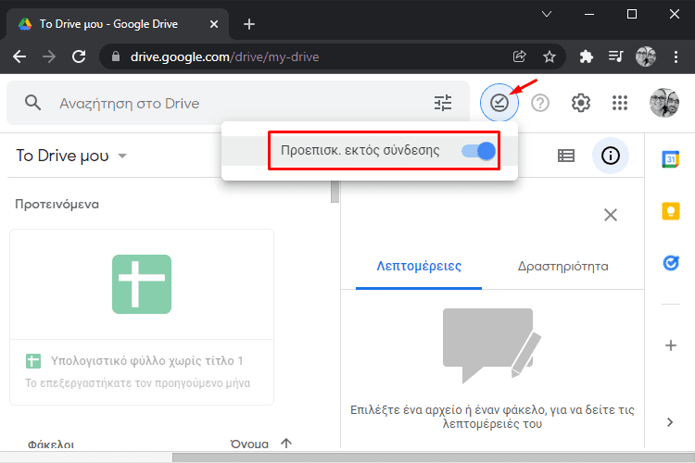Close the details side panel
Screen dimensions: 695x463
point(611,215)
